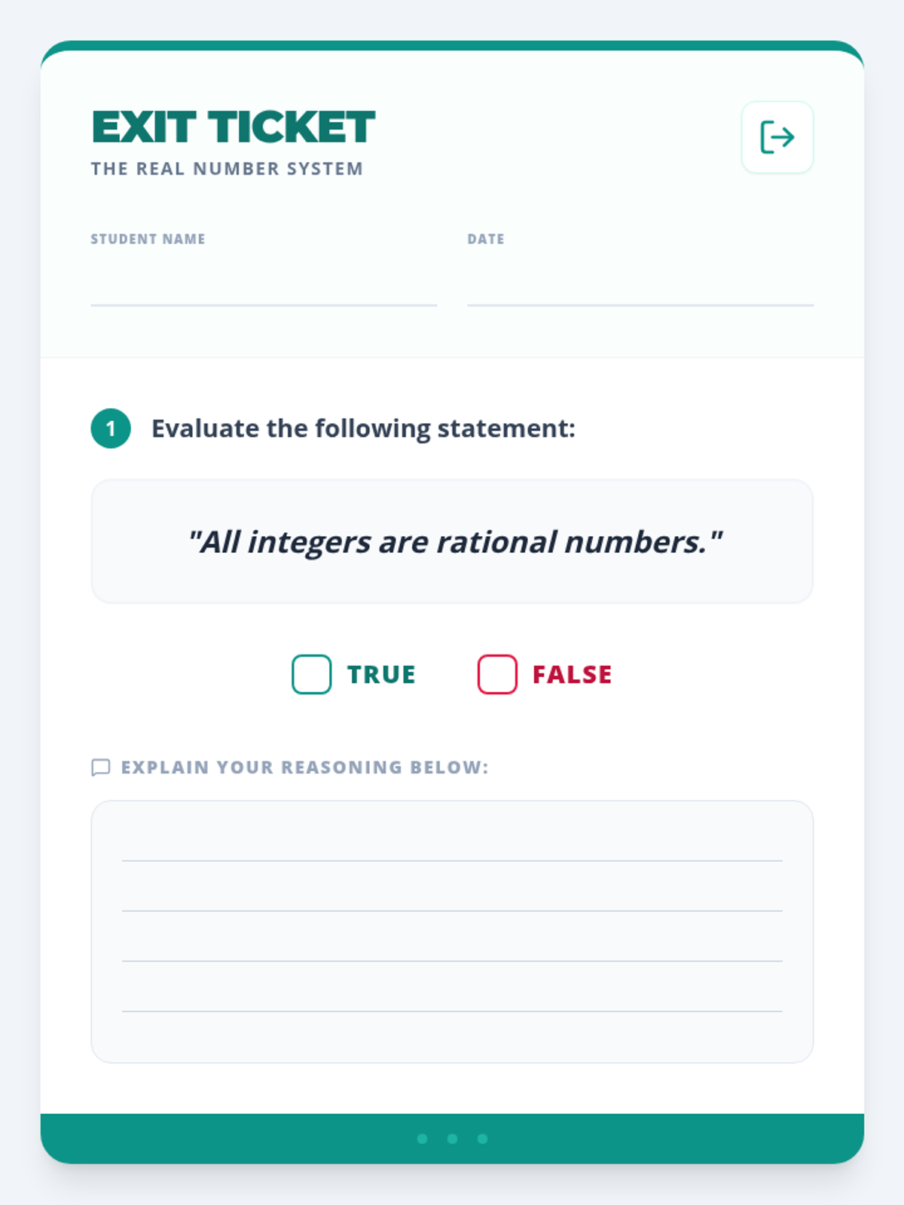Click the left footer pagination dot
Image resolution: width=904 pixels, height=1205 pixels.
423,1139
